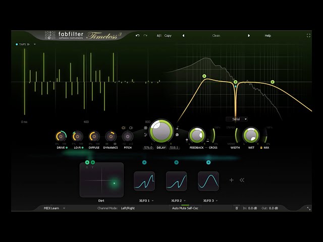
Task: Select filter node 2 on the curve
Action: (273, 82)
